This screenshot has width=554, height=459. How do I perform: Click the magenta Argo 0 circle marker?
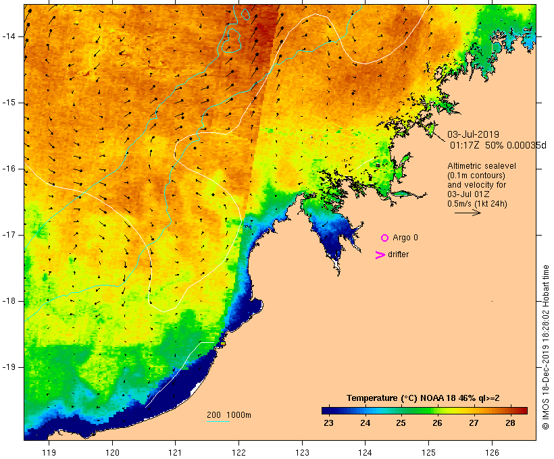pos(385,238)
